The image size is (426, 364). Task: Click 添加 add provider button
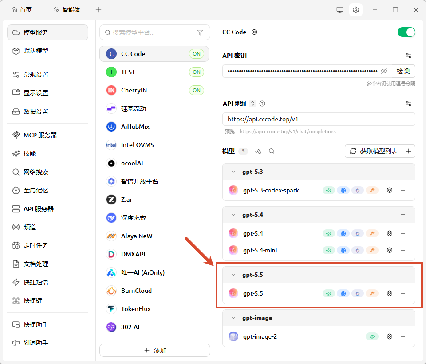[x=154, y=350]
